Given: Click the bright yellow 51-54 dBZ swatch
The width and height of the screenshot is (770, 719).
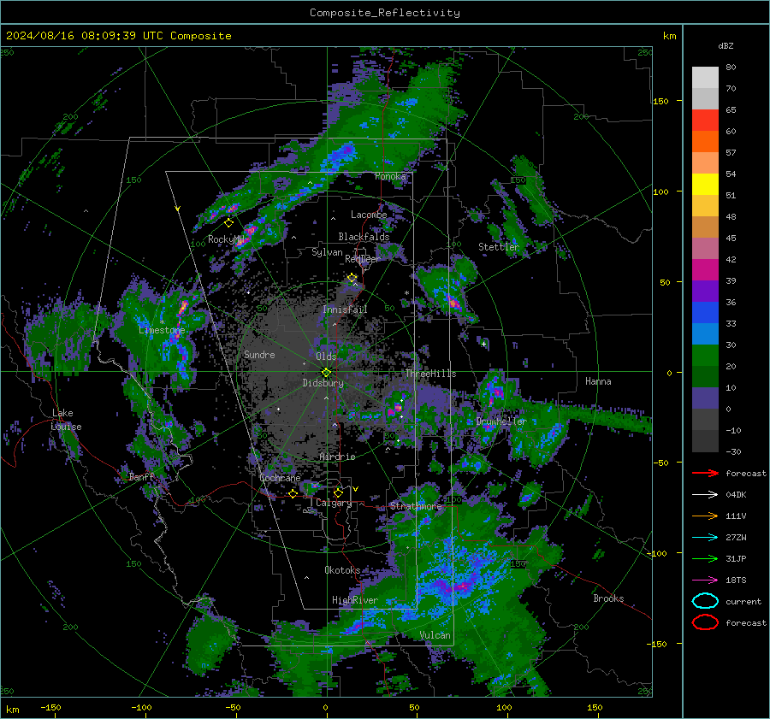Looking at the screenshot, I should [705, 185].
